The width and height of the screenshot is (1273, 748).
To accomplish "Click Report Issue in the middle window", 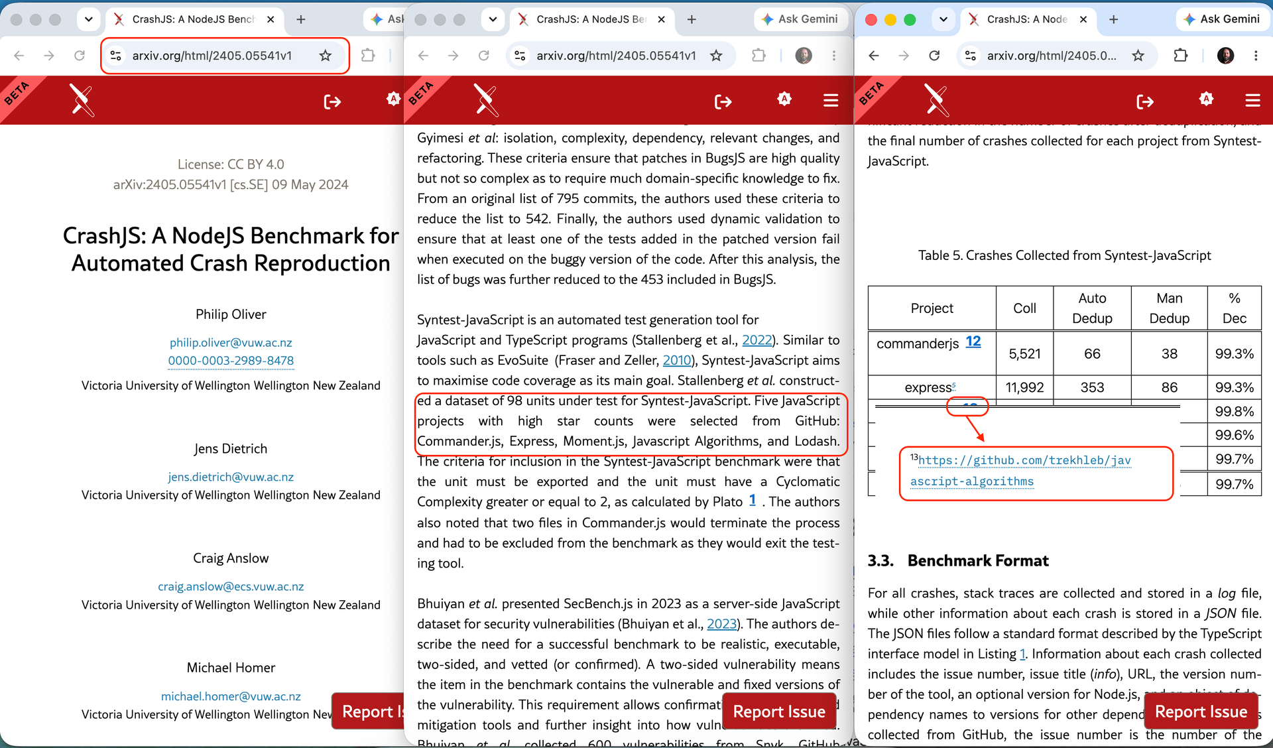I will click(x=779, y=712).
